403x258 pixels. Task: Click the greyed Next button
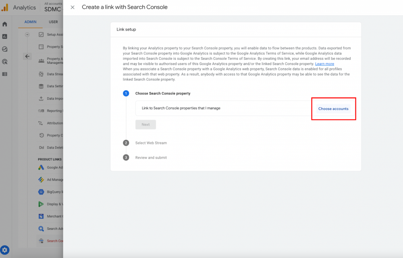point(145,124)
